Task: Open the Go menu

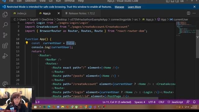Action: [x=51, y=1]
